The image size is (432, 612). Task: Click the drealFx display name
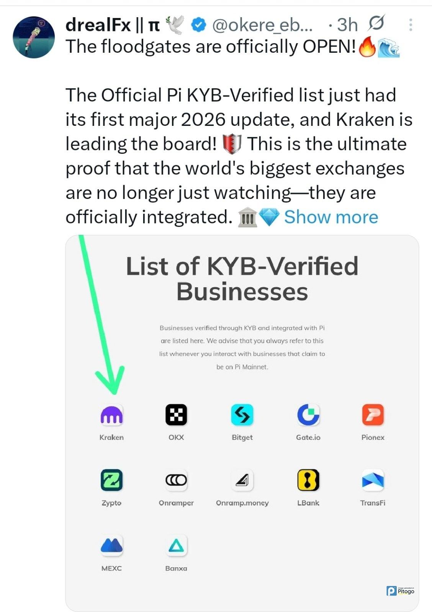point(98,25)
